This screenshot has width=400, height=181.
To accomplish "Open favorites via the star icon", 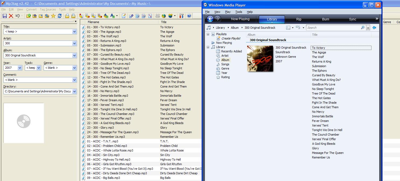I will tap(53, 16).
